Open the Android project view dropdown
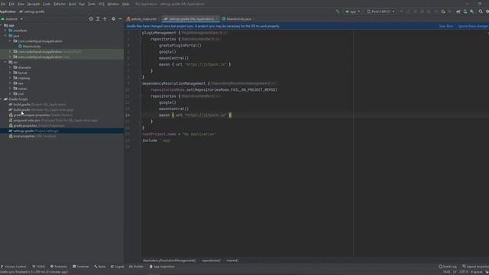Viewport: 489px width, 275px height. 12,19
